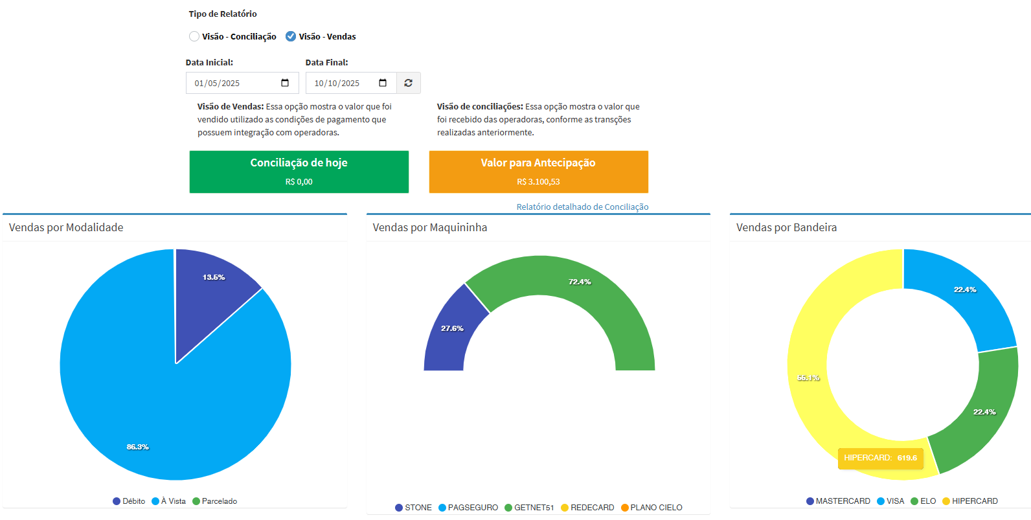This screenshot has height=520, width=1031.
Task: Click the Data Inicial date input field
Action: (233, 83)
